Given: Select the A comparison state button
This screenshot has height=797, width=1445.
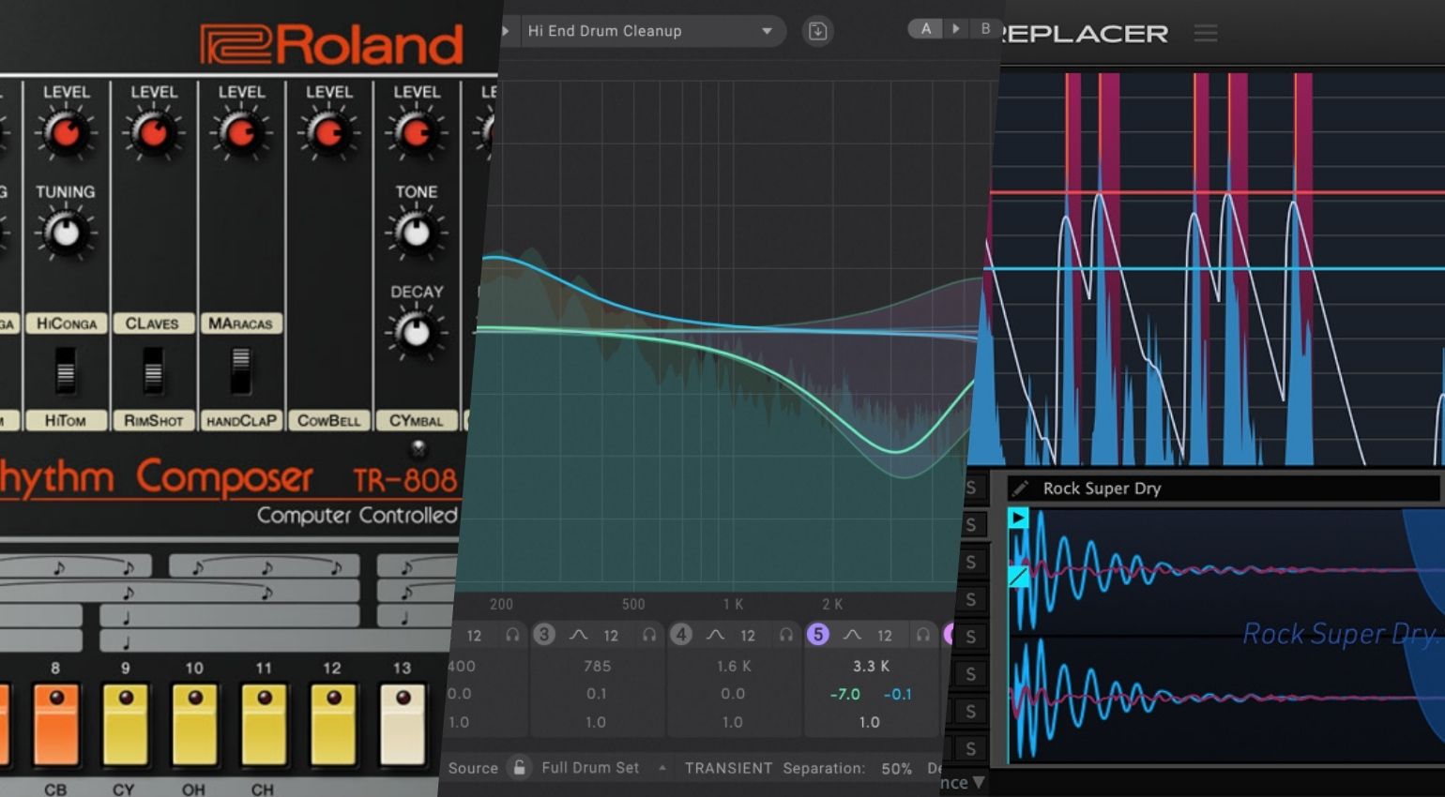Looking at the screenshot, I should 925,29.
